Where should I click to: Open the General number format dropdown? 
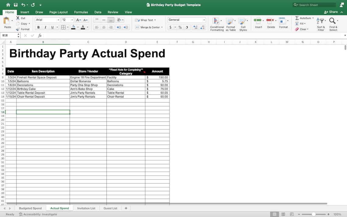[x=205, y=20]
